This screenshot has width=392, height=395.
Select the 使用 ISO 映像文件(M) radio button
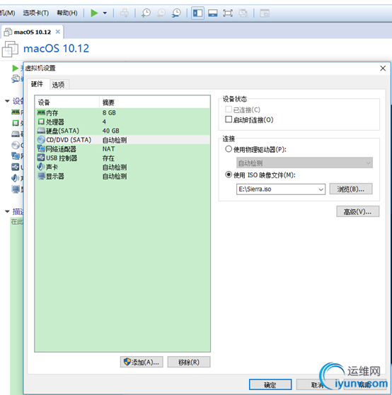[x=229, y=175]
